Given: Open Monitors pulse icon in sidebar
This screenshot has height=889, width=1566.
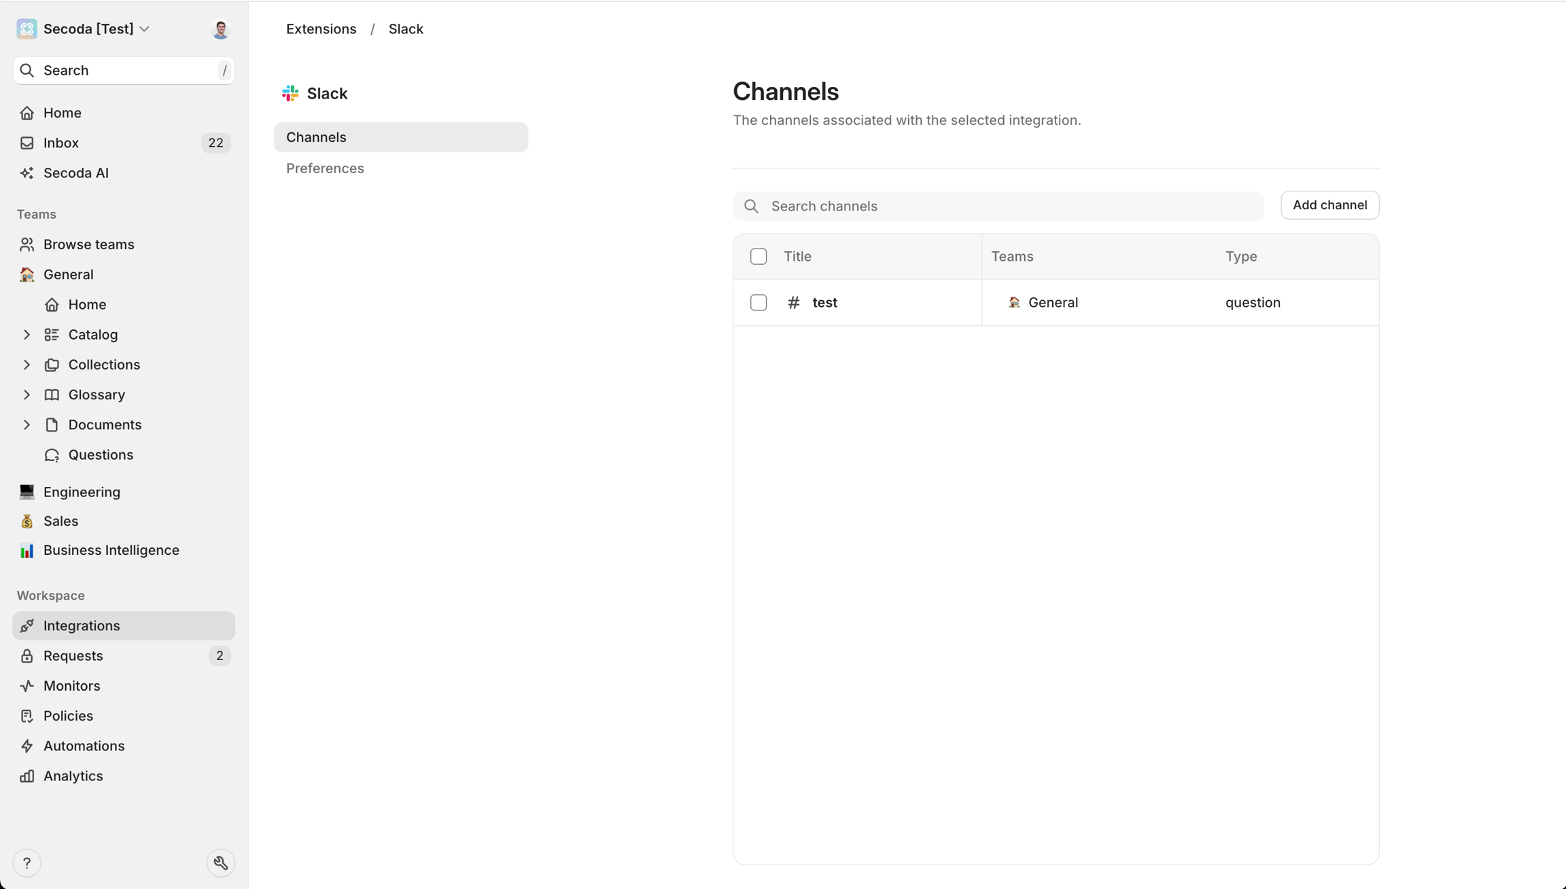Looking at the screenshot, I should pyautogui.click(x=27, y=686).
